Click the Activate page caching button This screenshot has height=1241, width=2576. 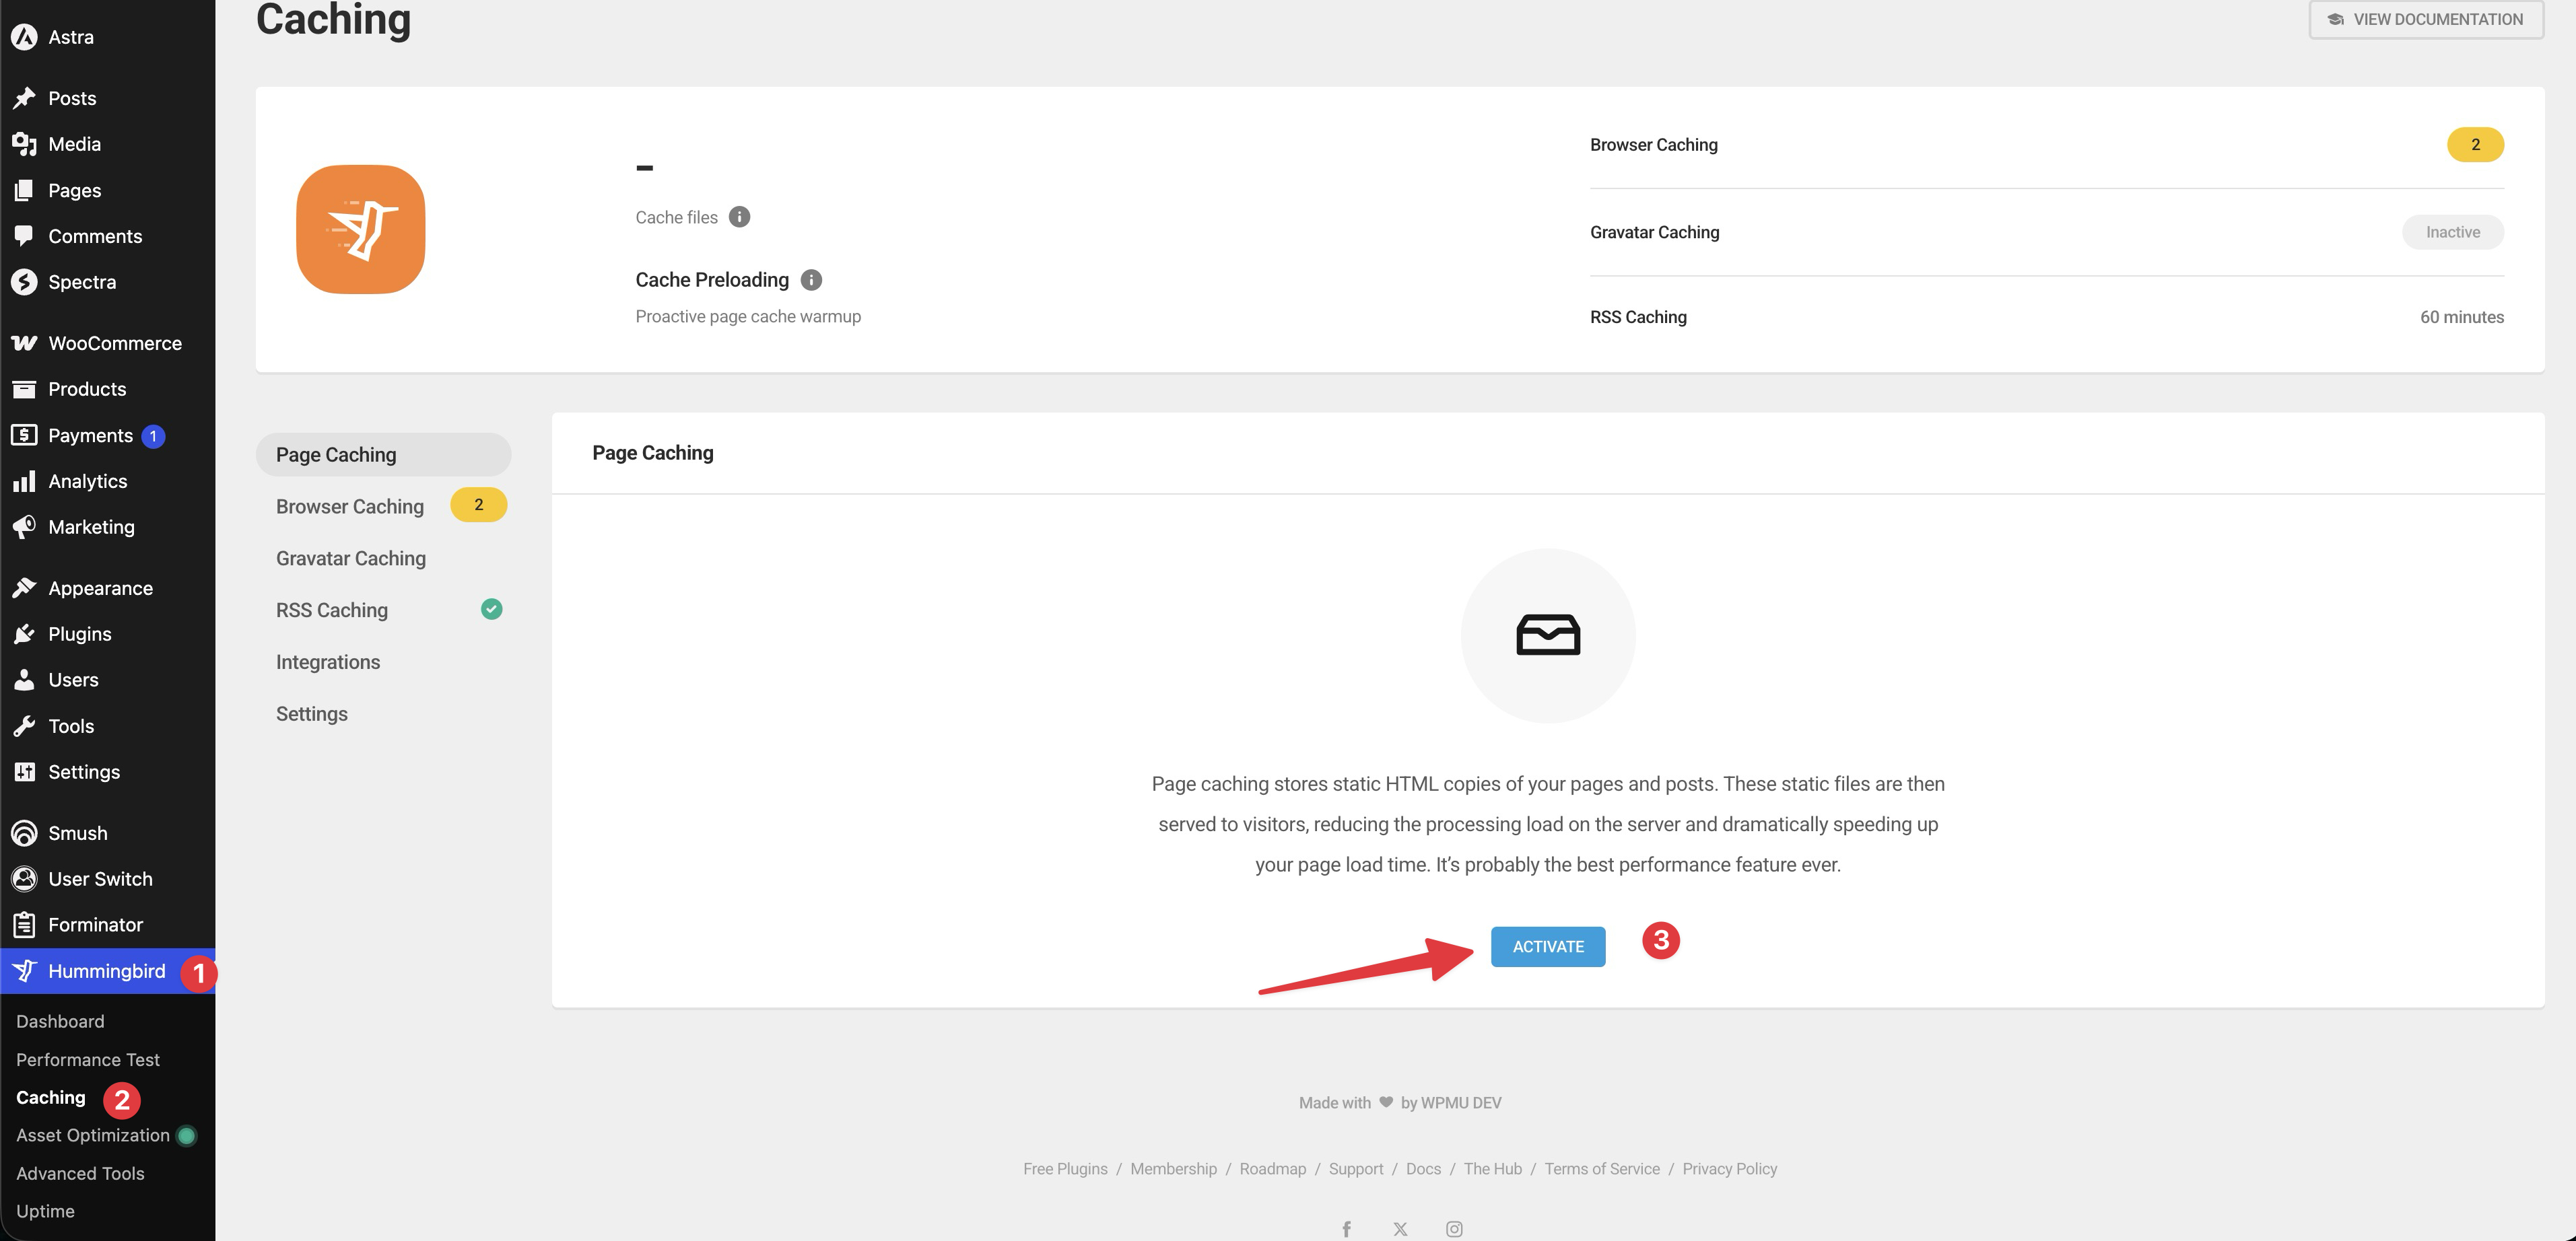click(x=1547, y=946)
